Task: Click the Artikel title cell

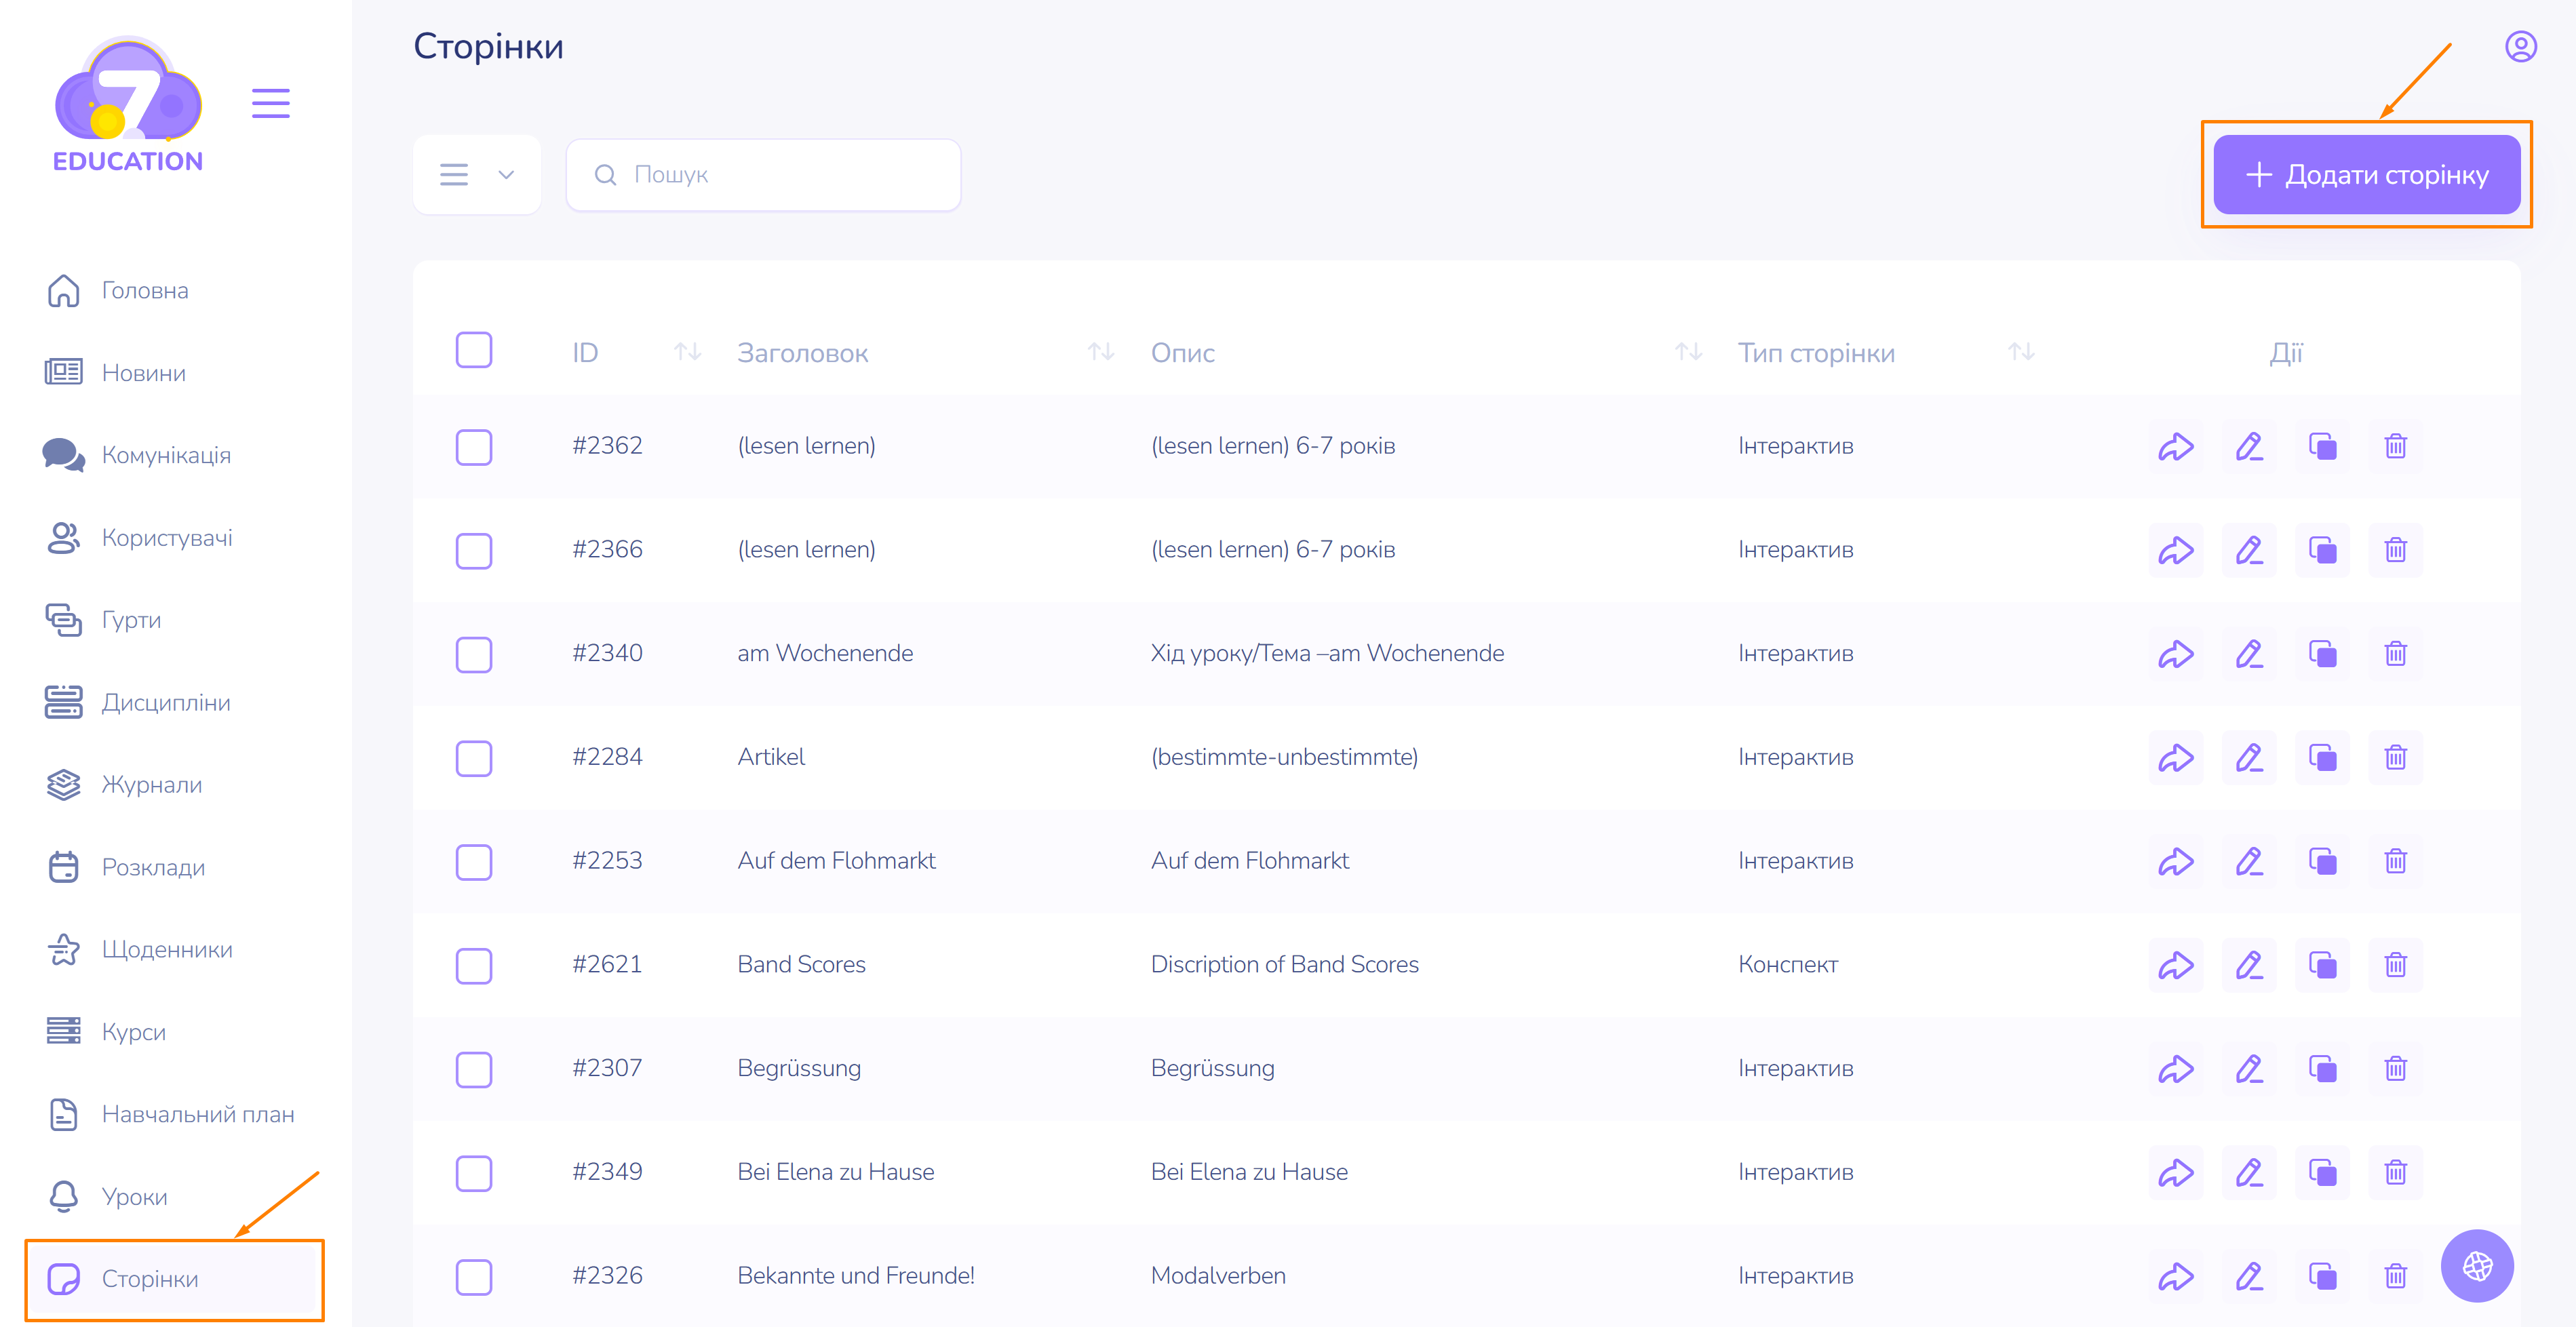Action: click(x=771, y=757)
